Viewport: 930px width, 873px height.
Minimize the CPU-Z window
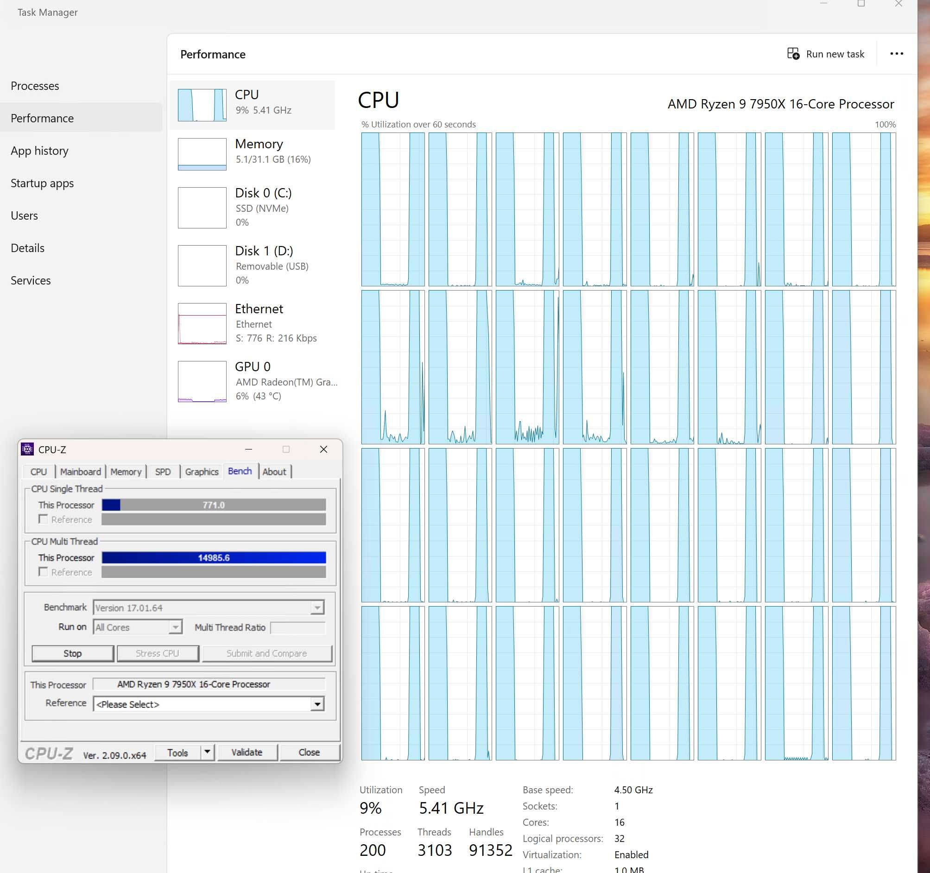249,449
